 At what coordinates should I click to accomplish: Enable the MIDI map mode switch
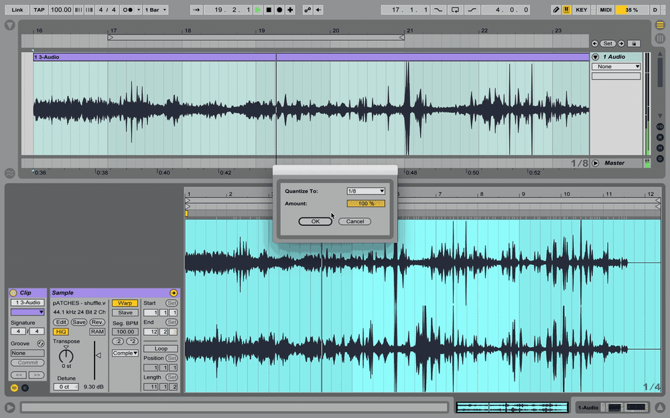tap(606, 10)
